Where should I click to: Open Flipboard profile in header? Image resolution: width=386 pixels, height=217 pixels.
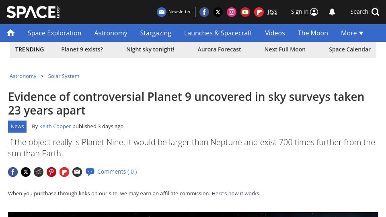pos(259,12)
